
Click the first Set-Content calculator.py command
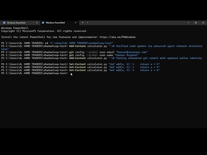[x=81, y=64]
